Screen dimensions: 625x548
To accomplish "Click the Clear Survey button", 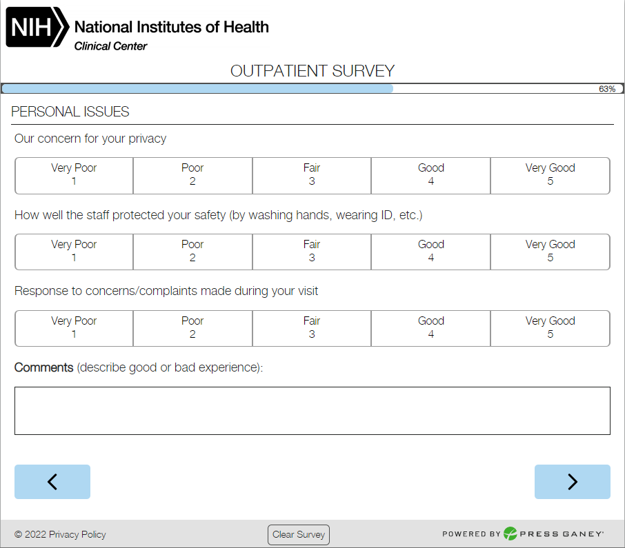I will click(299, 534).
